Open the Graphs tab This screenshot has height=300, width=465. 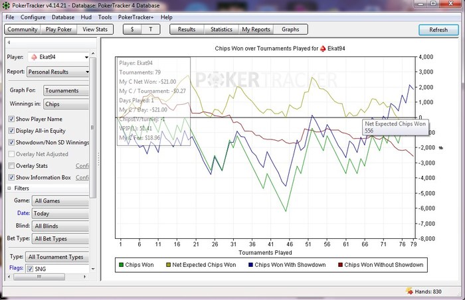click(290, 29)
